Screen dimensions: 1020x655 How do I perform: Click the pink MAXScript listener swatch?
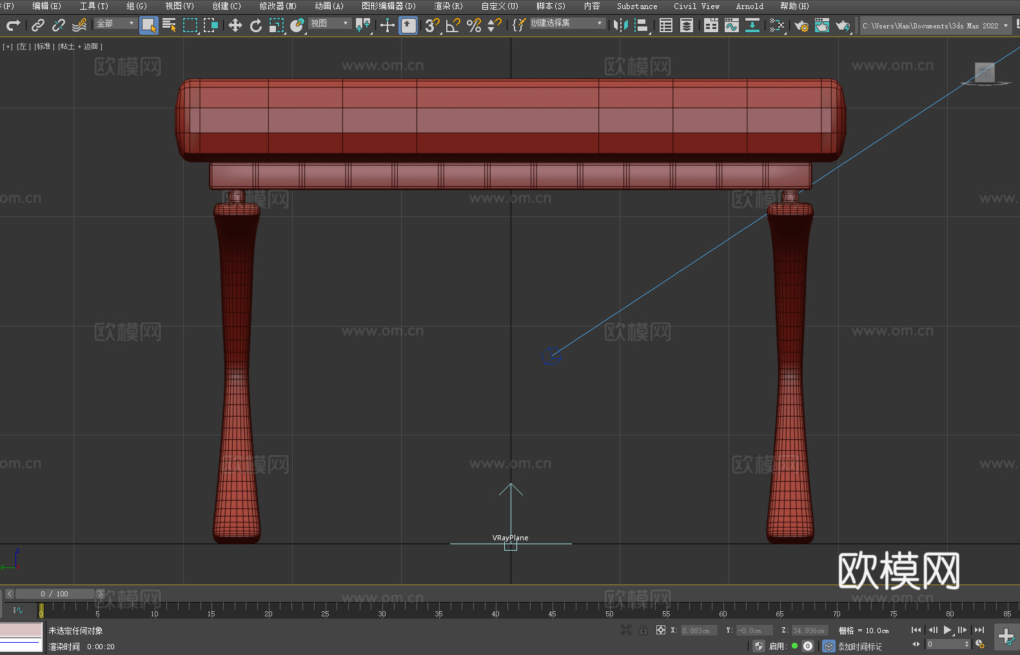pyautogui.click(x=21, y=630)
